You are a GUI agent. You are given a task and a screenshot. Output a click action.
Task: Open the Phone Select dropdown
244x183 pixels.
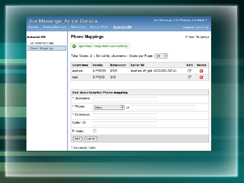click(109, 107)
